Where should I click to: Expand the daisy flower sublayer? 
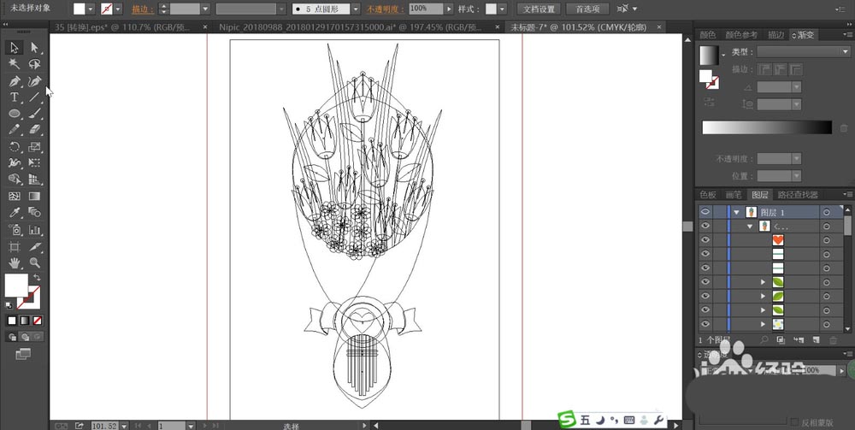(764, 324)
